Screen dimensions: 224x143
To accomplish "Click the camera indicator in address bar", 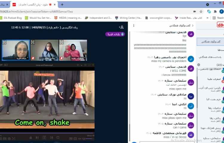I will coord(194,12).
